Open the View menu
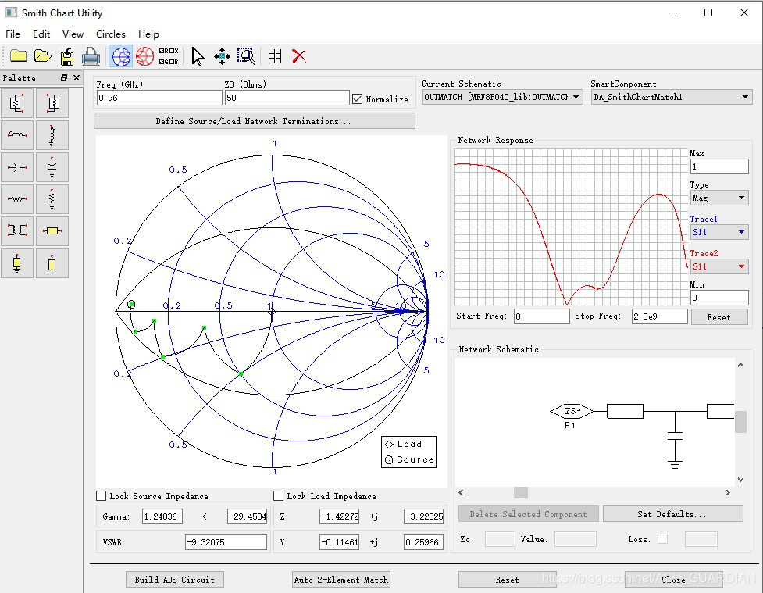The width and height of the screenshot is (763, 593). (73, 34)
